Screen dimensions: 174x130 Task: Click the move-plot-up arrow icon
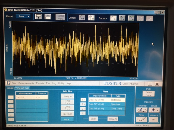click(x=39, y=17)
